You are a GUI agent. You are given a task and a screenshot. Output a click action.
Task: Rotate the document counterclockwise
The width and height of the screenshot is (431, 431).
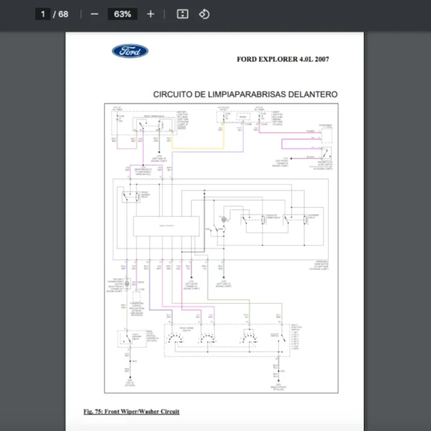(204, 14)
